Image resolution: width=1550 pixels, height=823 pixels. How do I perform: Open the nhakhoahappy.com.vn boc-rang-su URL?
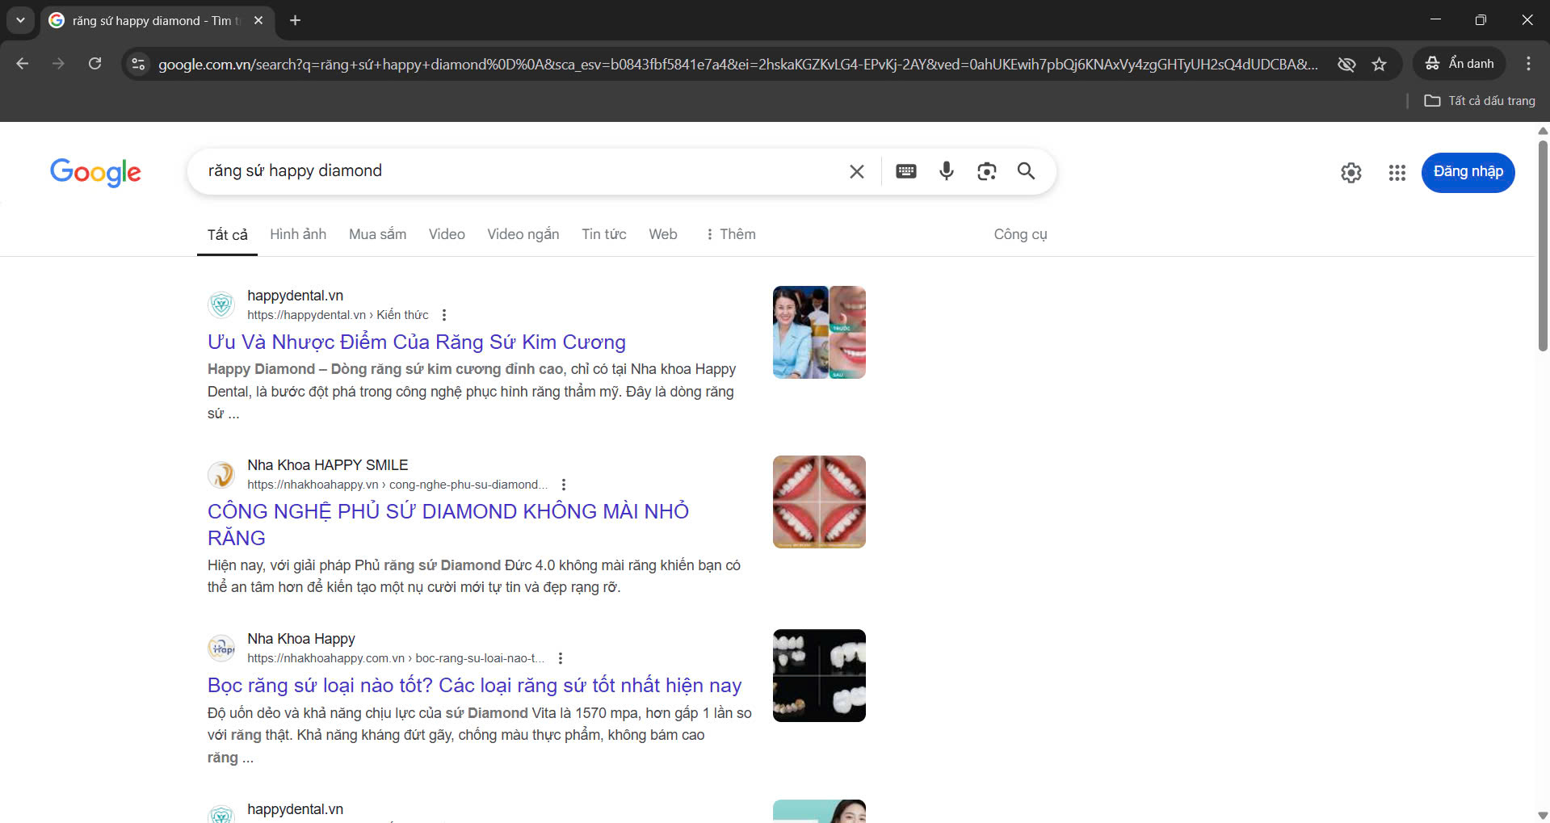pyautogui.click(x=396, y=658)
